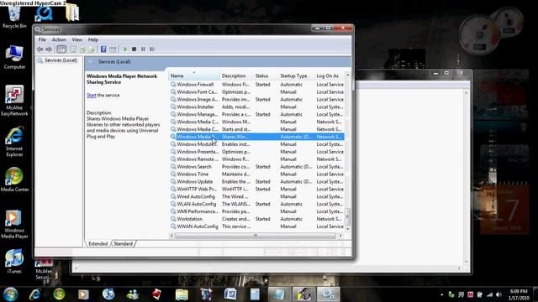
Task: Click the Start Service play icon
Action: point(125,49)
